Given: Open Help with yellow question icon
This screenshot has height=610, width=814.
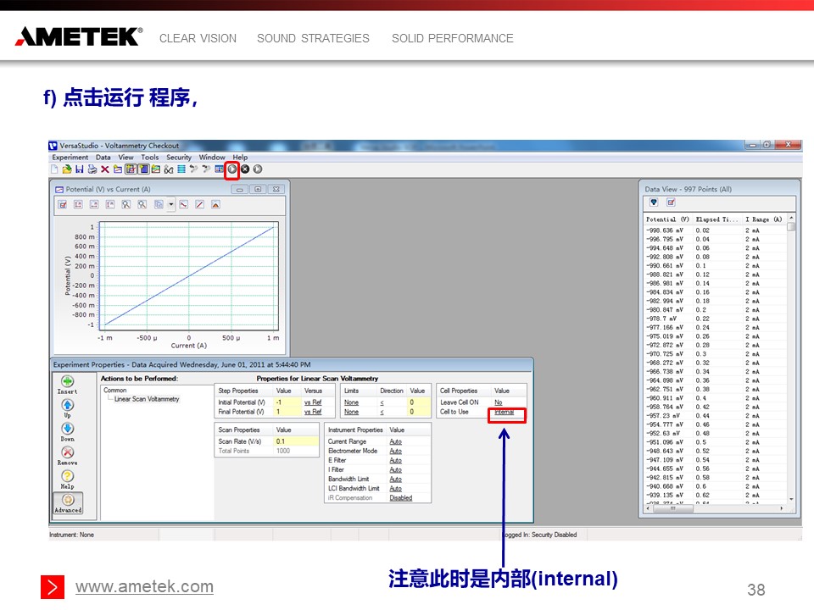Looking at the screenshot, I should point(67,477).
